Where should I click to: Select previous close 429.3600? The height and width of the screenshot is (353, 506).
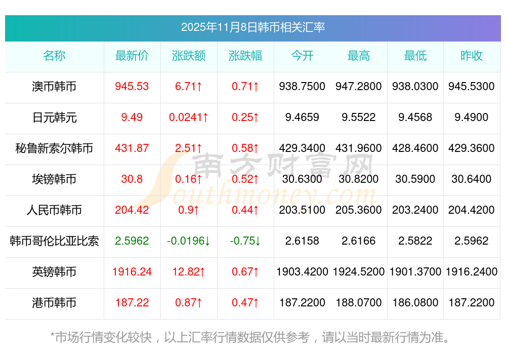coord(472,148)
